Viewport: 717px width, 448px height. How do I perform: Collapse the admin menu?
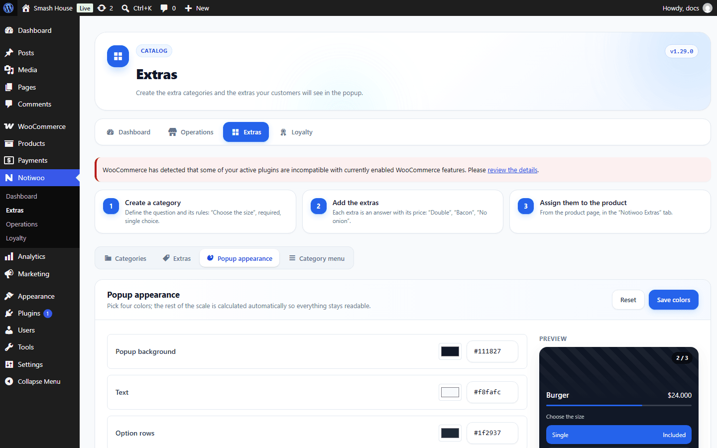(x=40, y=381)
